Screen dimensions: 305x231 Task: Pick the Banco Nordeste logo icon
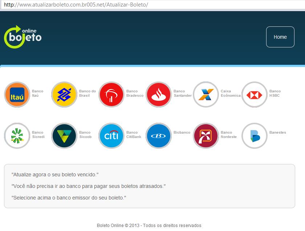[x=206, y=136]
